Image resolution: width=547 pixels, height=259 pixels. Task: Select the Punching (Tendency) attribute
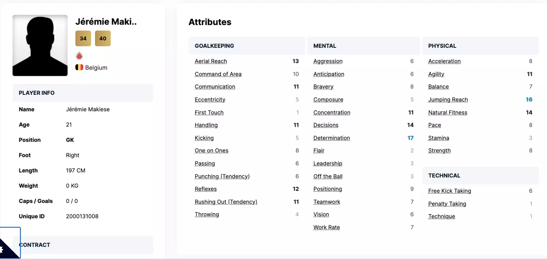pos(222,176)
